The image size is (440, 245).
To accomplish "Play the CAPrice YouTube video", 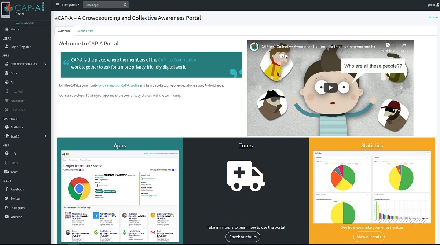I will pyautogui.click(x=330, y=88).
